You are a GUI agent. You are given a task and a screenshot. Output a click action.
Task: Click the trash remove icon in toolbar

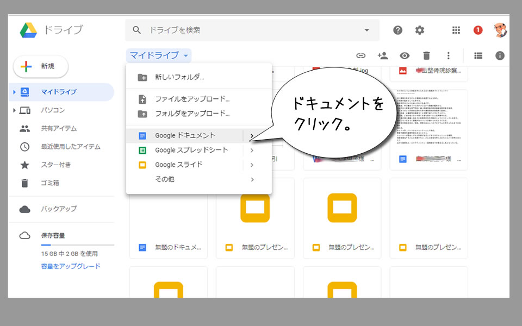[x=426, y=55]
